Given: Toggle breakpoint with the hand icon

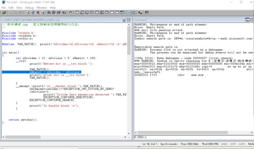Looking at the screenshot, I should (70, 12).
